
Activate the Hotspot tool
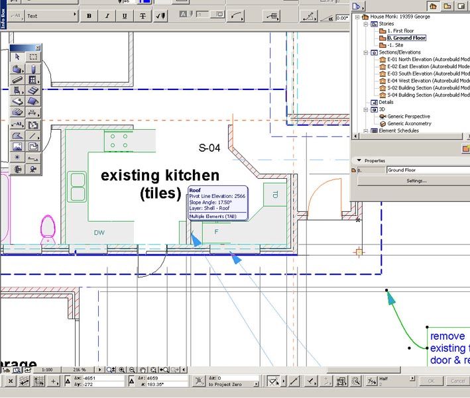(17, 158)
